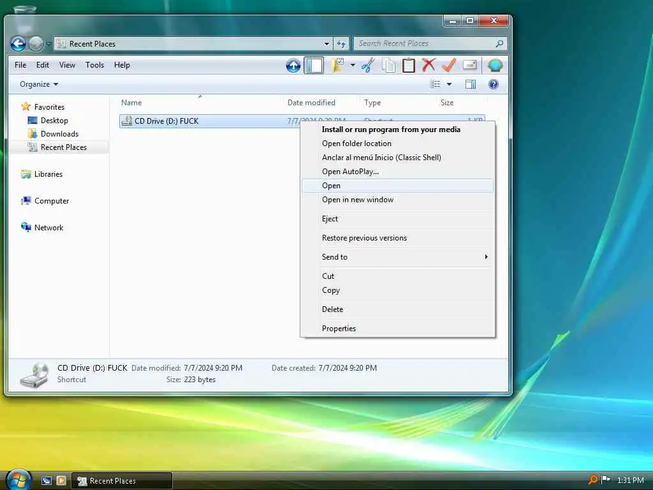Open the Help menu

pyautogui.click(x=122, y=65)
